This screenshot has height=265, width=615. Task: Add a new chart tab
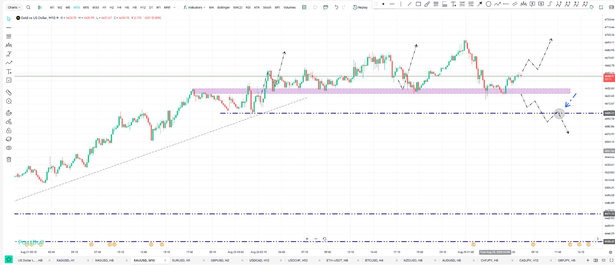(x=588, y=260)
